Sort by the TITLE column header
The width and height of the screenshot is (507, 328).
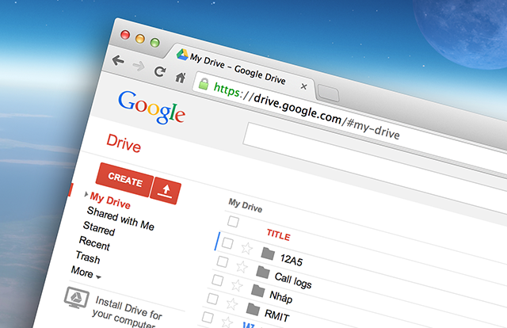tap(278, 235)
